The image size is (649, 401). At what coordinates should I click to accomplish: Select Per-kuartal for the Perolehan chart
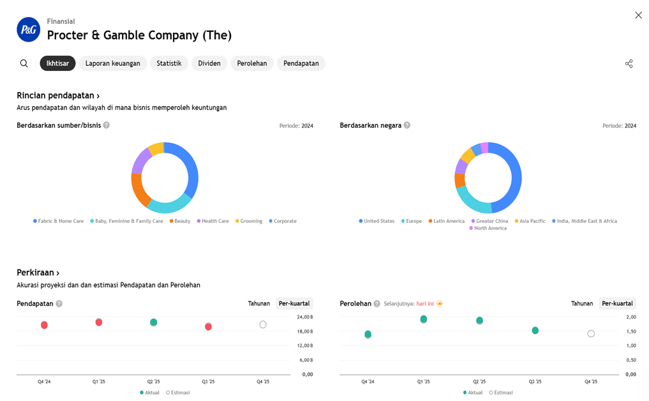click(617, 304)
